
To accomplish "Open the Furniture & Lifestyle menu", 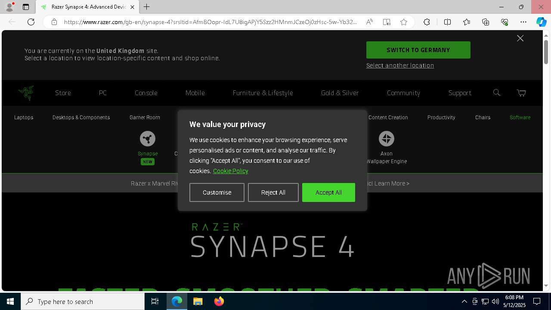I will pos(263,93).
